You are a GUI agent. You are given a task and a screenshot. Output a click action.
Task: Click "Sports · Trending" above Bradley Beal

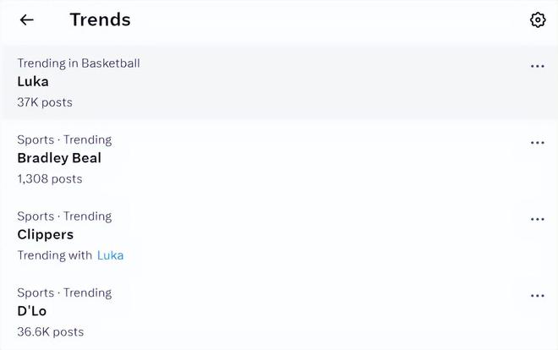tap(64, 139)
